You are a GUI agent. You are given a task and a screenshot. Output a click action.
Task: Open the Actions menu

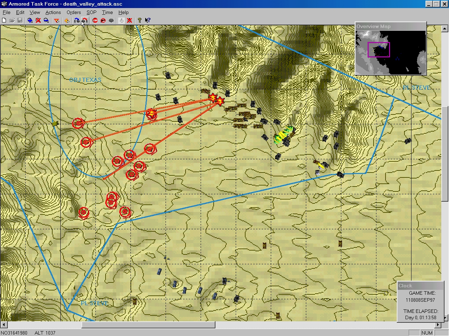pos(53,12)
